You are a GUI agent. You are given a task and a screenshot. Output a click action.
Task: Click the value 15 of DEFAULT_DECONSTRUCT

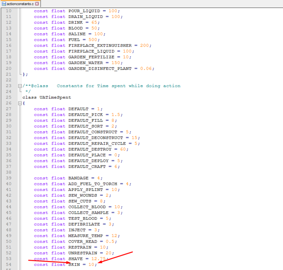pyautogui.click(x=134, y=138)
